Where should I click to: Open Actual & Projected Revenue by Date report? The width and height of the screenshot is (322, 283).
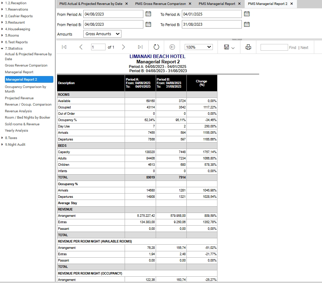[28, 57]
